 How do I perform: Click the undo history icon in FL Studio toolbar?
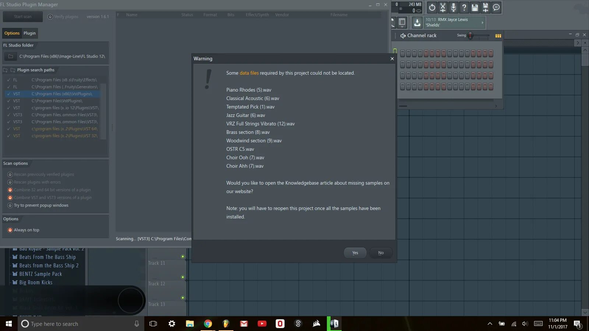432,7
